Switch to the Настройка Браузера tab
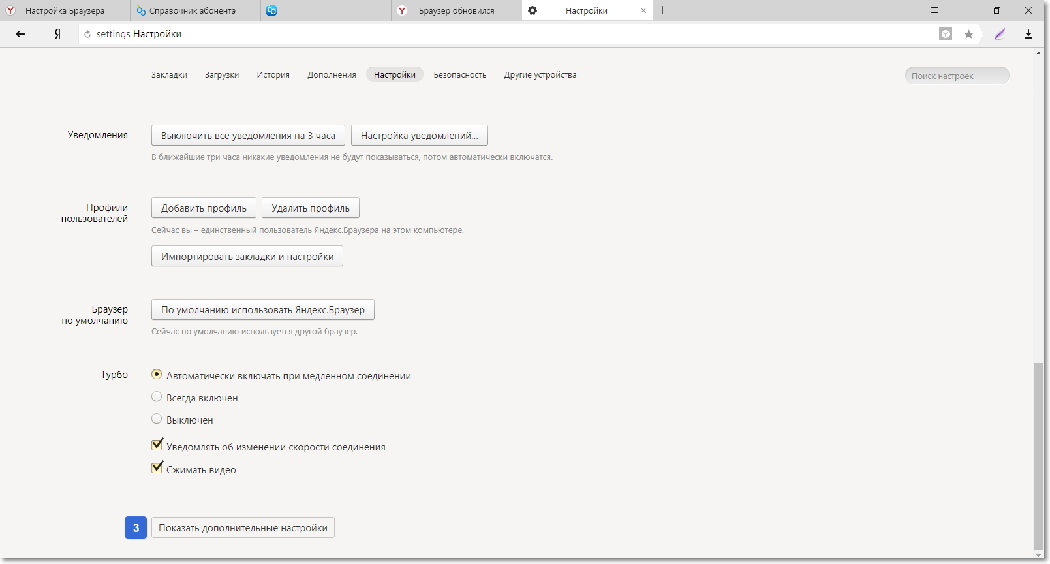The height and width of the screenshot is (564, 1050). pos(65,10)
